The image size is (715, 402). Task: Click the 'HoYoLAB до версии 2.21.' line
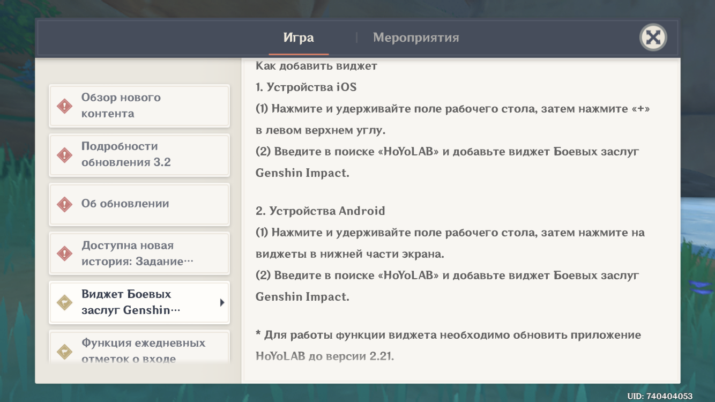325,355
